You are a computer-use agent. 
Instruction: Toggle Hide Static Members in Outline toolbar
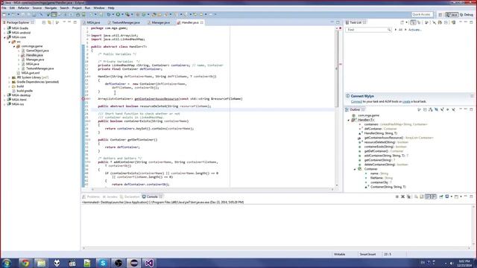tap(442, 109)
